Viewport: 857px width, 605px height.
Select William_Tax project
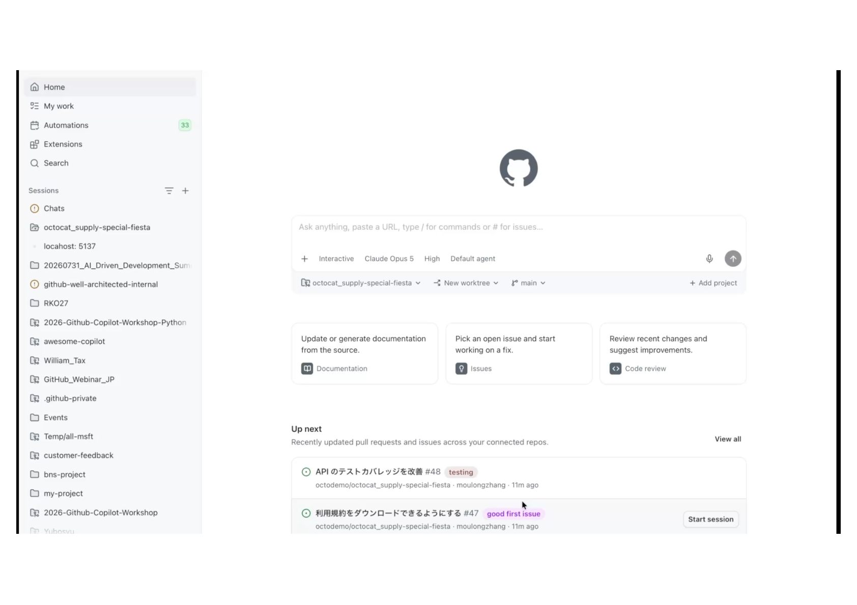[109, 360]
